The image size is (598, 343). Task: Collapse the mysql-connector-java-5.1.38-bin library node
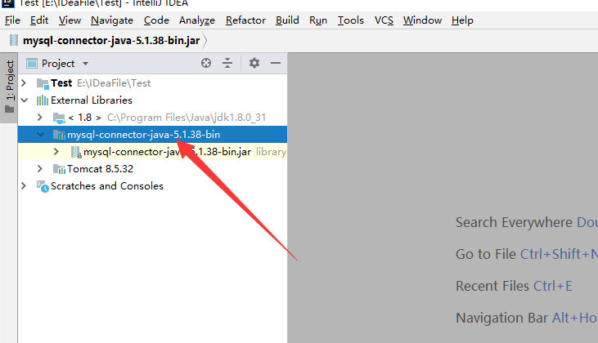pyautogui.click(x=40, y=135)
